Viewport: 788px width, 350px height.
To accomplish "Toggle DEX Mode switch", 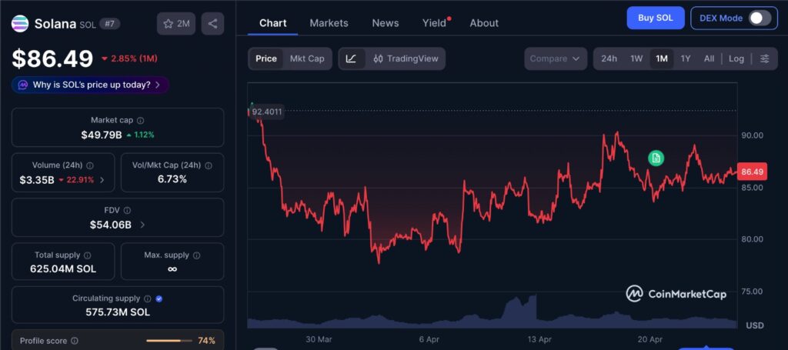I will pos(760,18).
